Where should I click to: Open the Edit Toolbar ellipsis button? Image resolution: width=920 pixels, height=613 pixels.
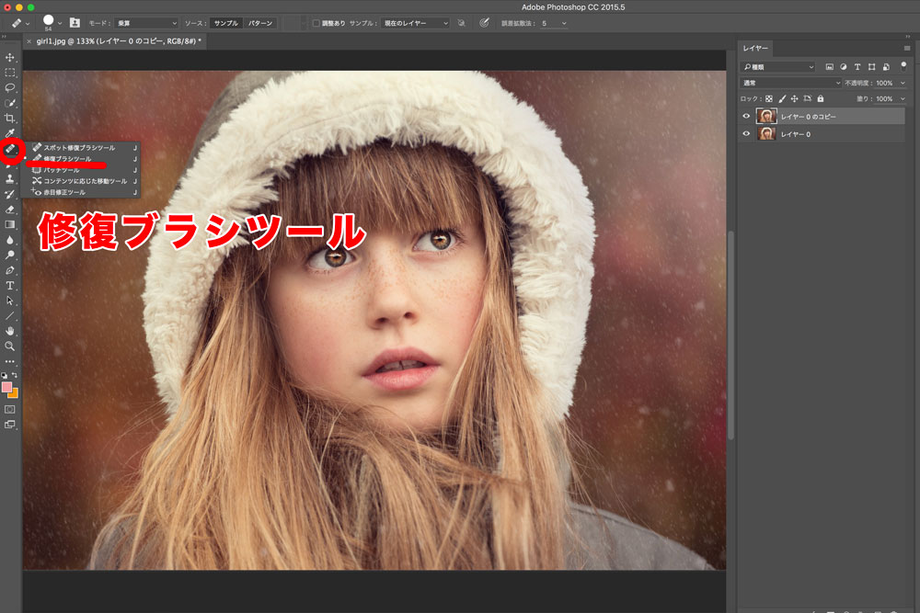10,361
